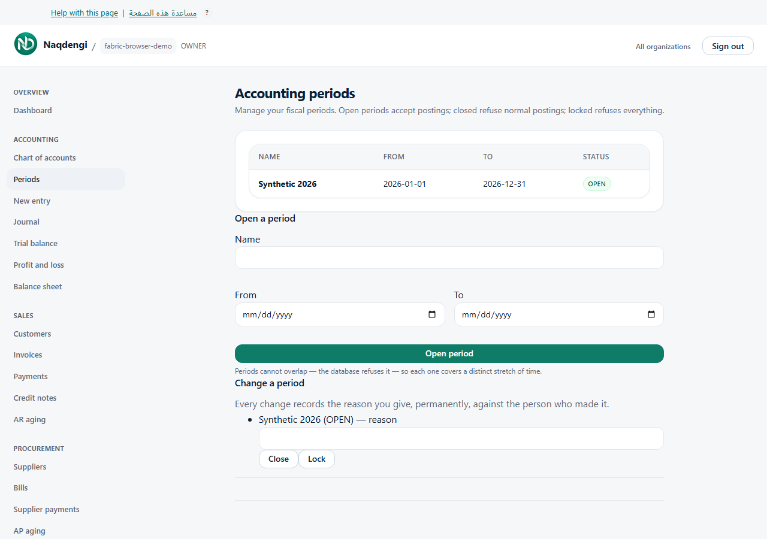Click the fabric-browser-demo organization badge
767x539 pixels.
(138, 46)
